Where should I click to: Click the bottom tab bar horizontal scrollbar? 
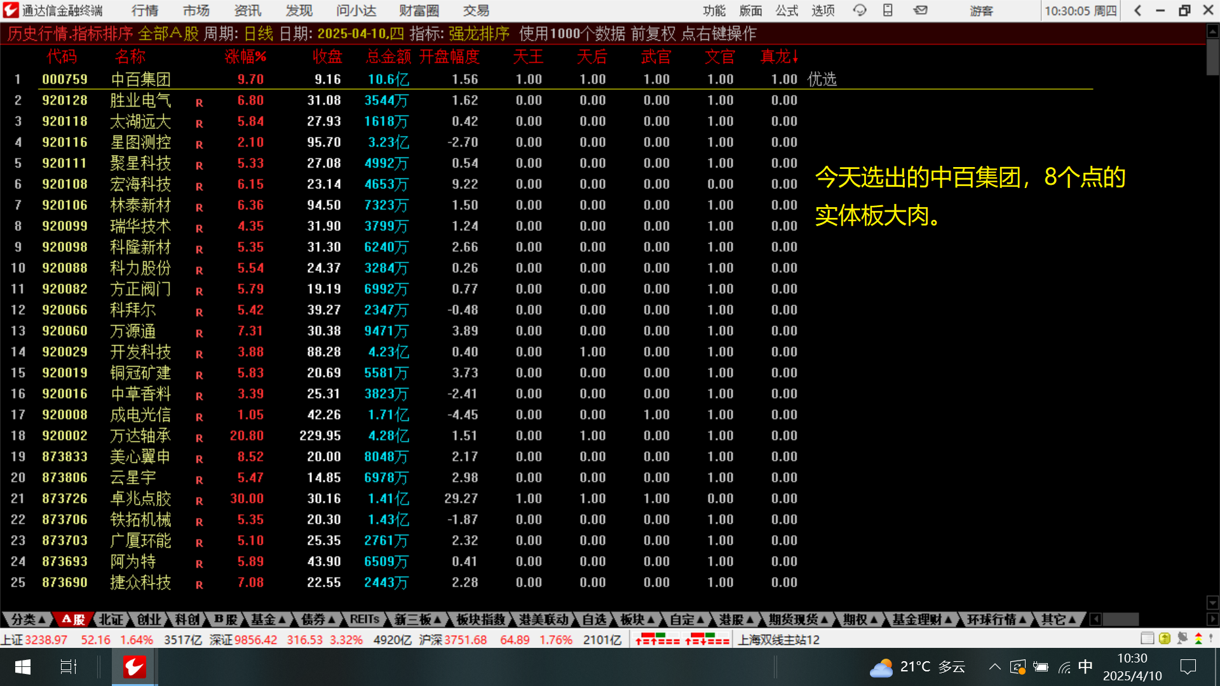[1120, 619]
